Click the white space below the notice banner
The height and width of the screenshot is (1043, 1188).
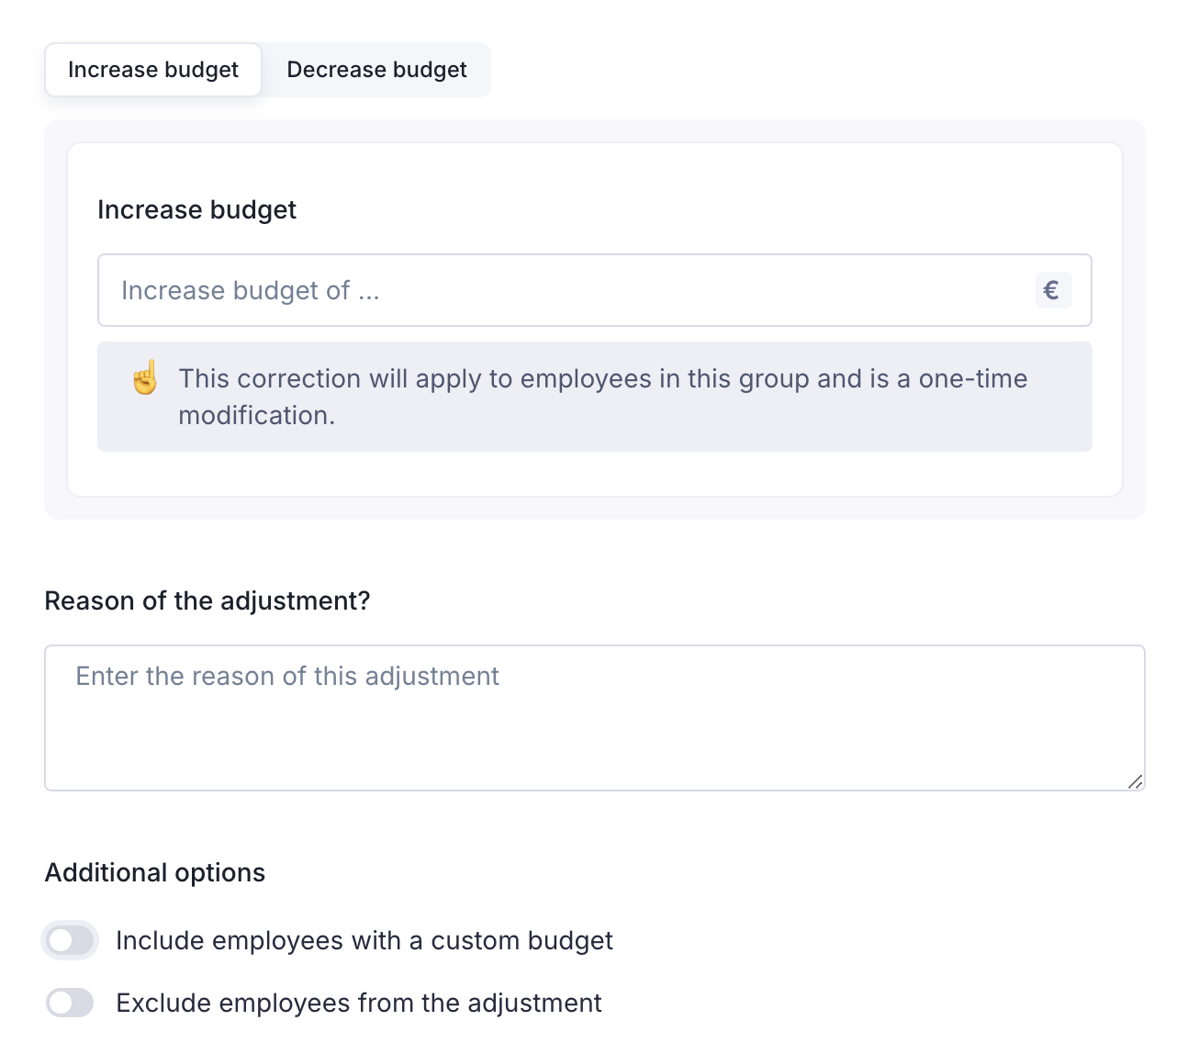(594, 474)
